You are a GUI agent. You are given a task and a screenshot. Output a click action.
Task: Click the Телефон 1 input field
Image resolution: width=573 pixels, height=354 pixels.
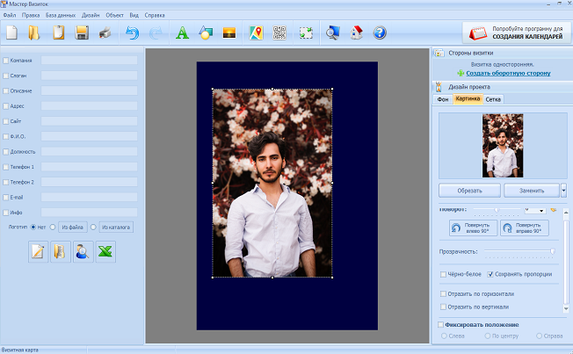89,167
